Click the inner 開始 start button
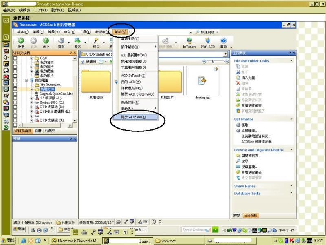 click(x=19, y=229)
